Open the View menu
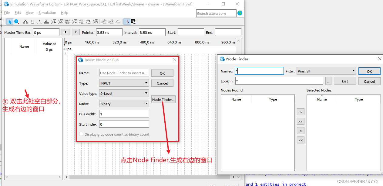The image size is (383, 186). tap(30, 13)
